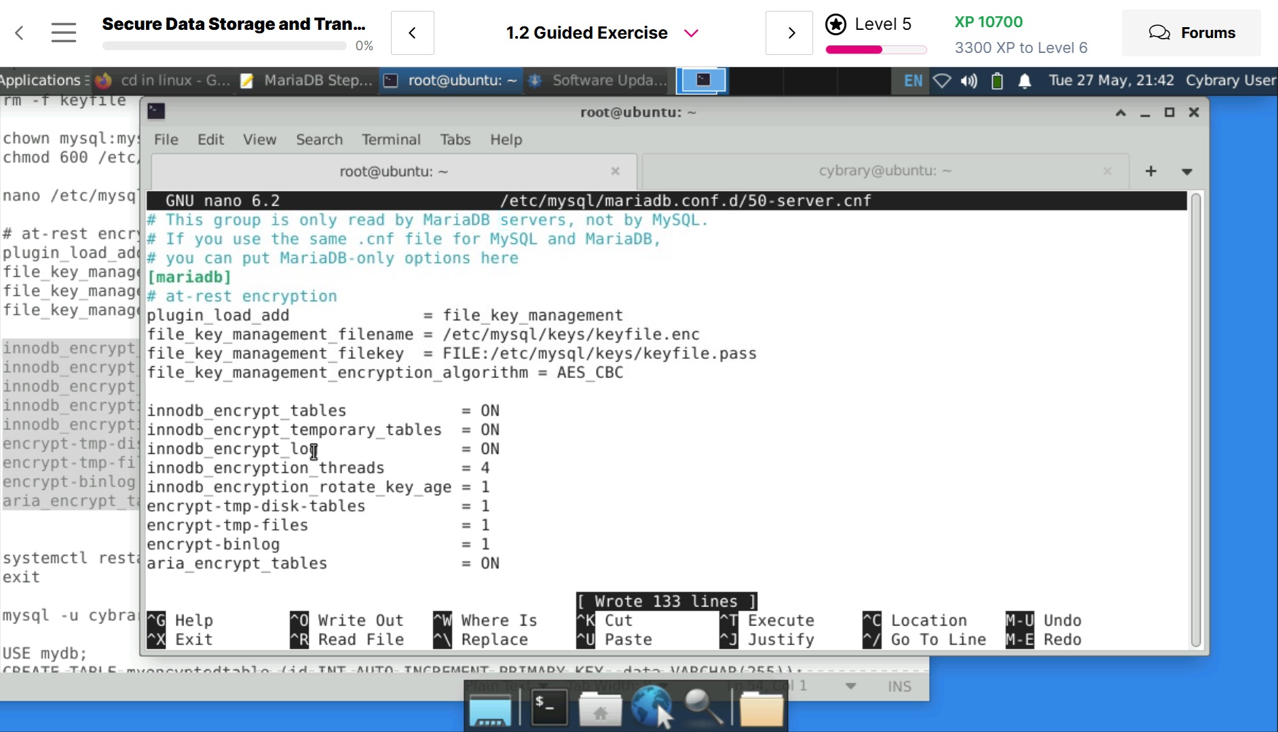Click the ^O Write Out shortcut

point(347,620)
